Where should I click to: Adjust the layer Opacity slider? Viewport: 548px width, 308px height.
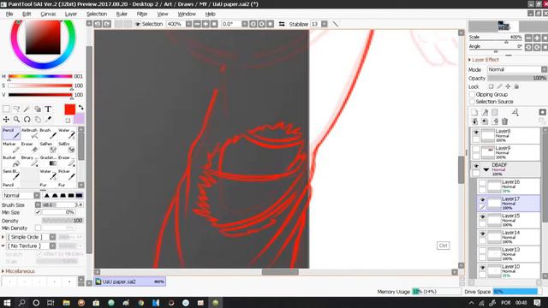(517, 78)
